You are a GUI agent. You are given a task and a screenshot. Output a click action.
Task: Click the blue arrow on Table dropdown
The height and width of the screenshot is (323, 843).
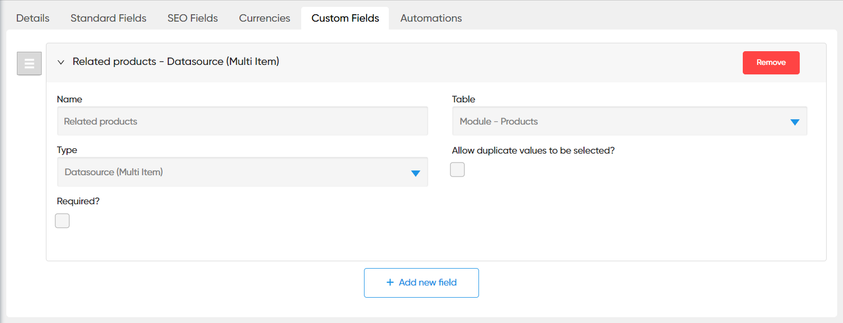pos(794,122)
